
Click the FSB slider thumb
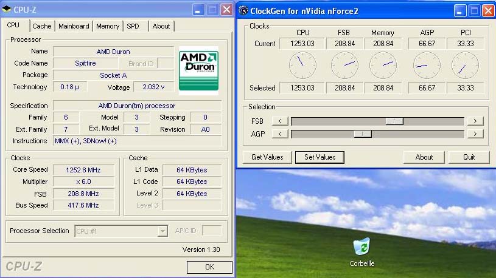coord(394,121)
